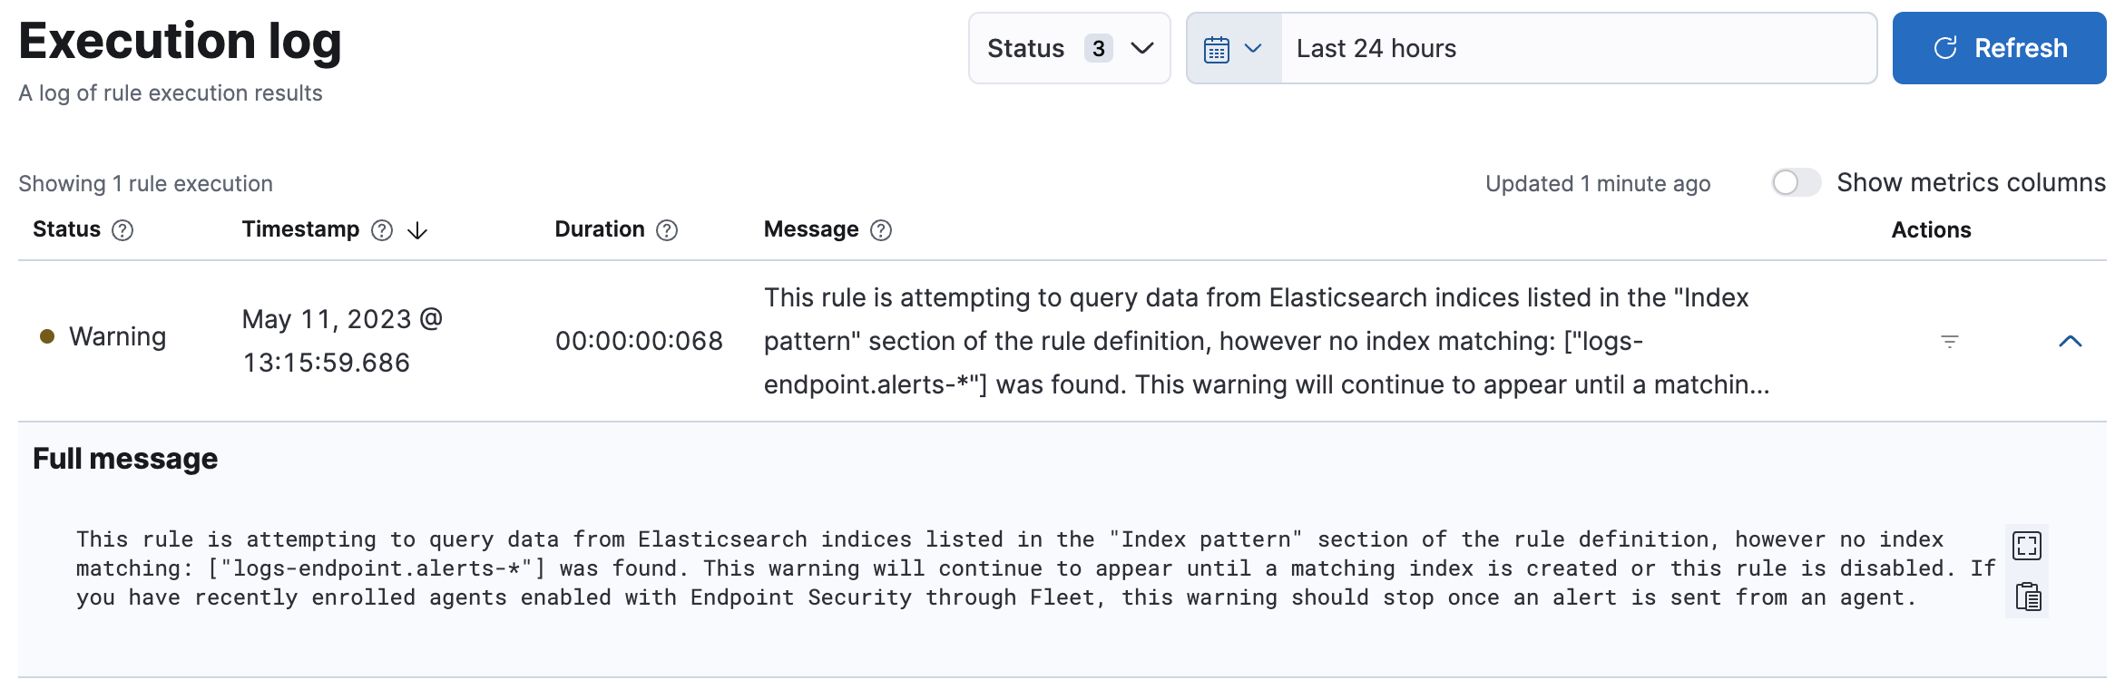Screen dimensions: 2125x689
Task: Click the Duration help icon
Action: pos(666,230)
